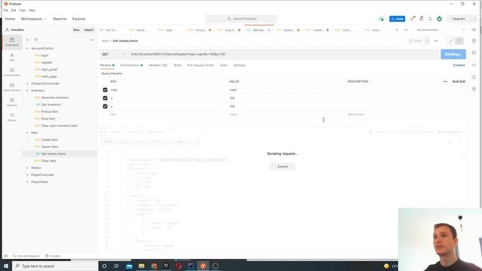Switch to the Pre-request Script tab

[x=200, y=65]
